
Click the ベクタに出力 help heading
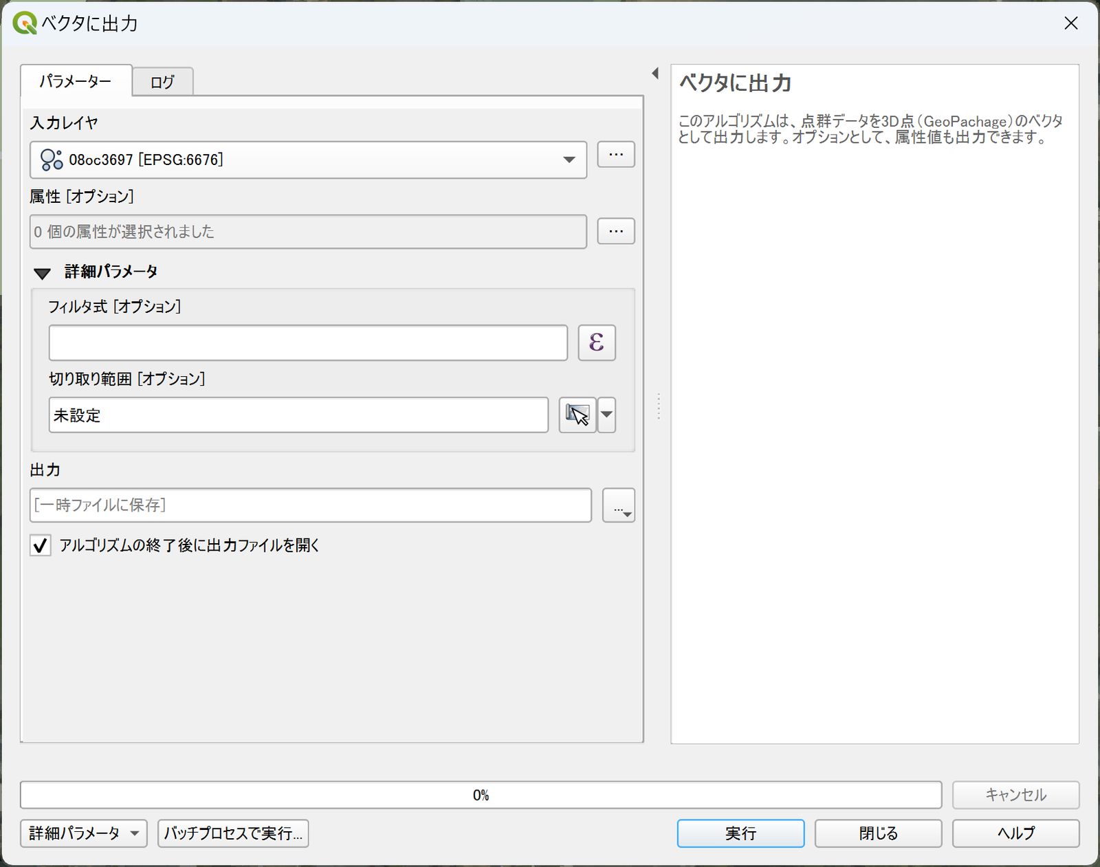pos(736,83)
